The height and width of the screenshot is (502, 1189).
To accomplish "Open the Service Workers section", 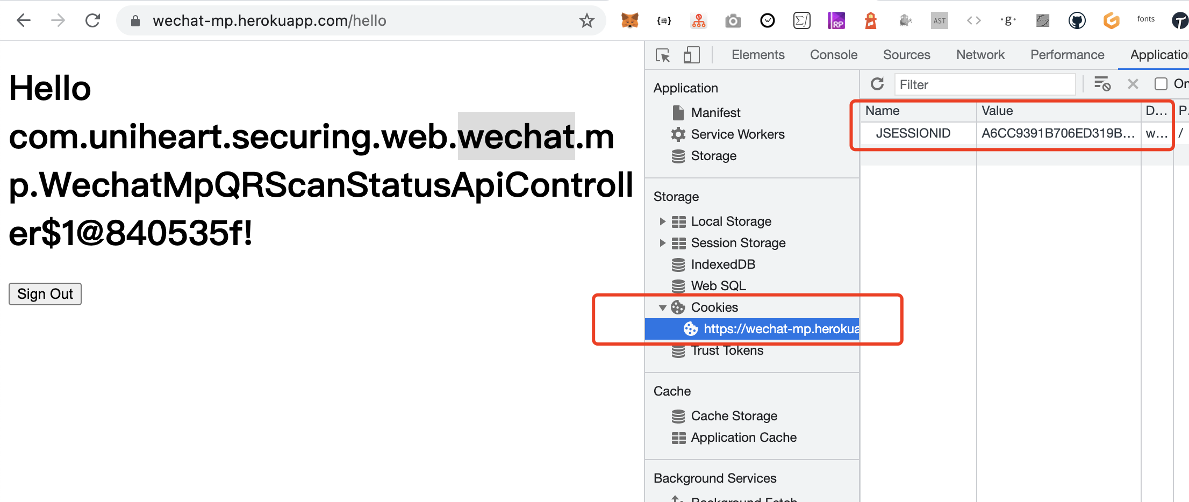I will (737, 134).
